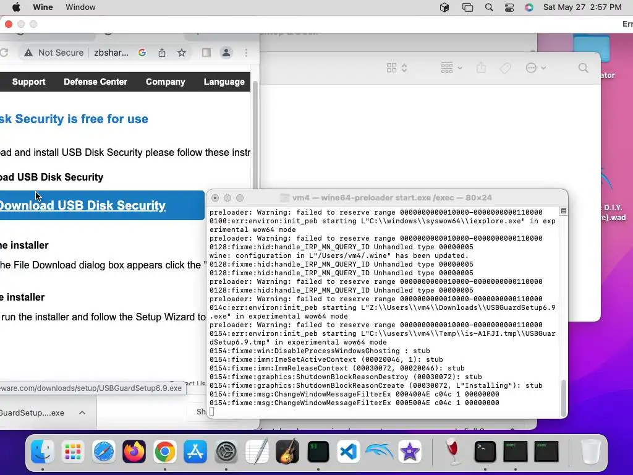Open the Trash in the Dock
The height and width of the screenshot is (475, 633).
coord(590,451)
